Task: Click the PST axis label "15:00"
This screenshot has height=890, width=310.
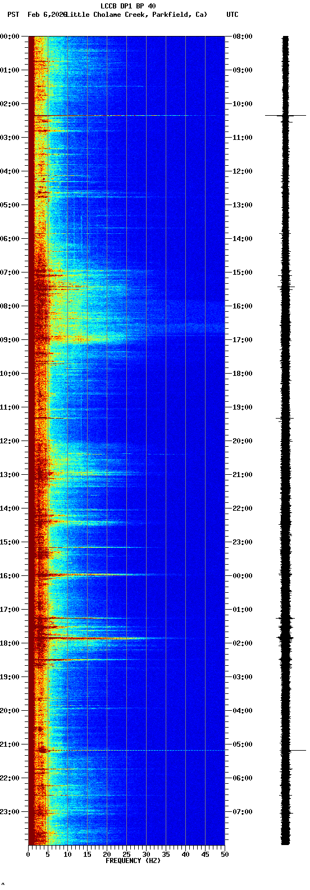Action: coord(9,542)
